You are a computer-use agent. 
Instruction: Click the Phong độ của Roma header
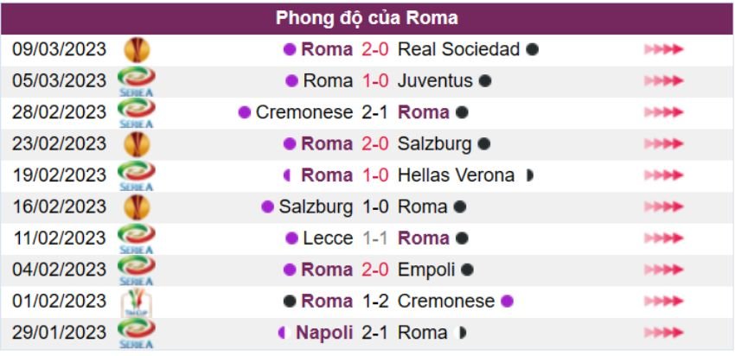(367, 17)
